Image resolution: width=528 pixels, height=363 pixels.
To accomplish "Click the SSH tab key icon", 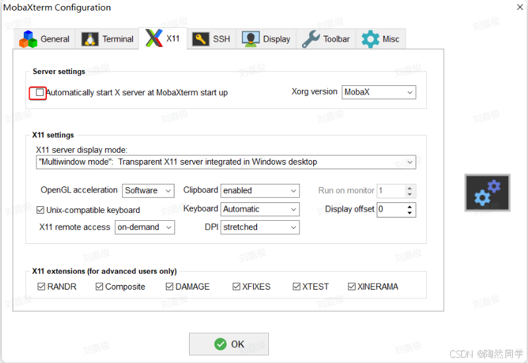I will (200, 39).
